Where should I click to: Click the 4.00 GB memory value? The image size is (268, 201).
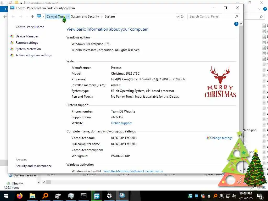click(116, 85)
